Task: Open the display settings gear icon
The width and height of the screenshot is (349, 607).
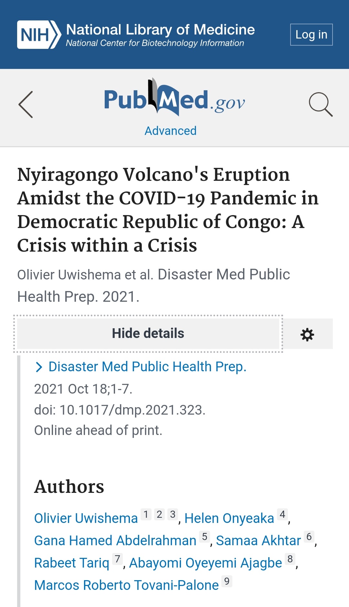Action: pos(307,334)
